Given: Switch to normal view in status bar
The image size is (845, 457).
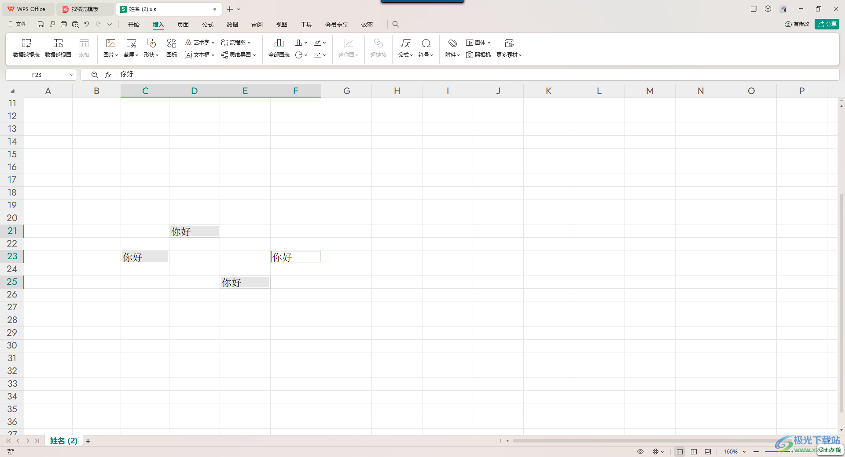Looking at the screenshot, I should pyautogui.click(x=680, y=451).
